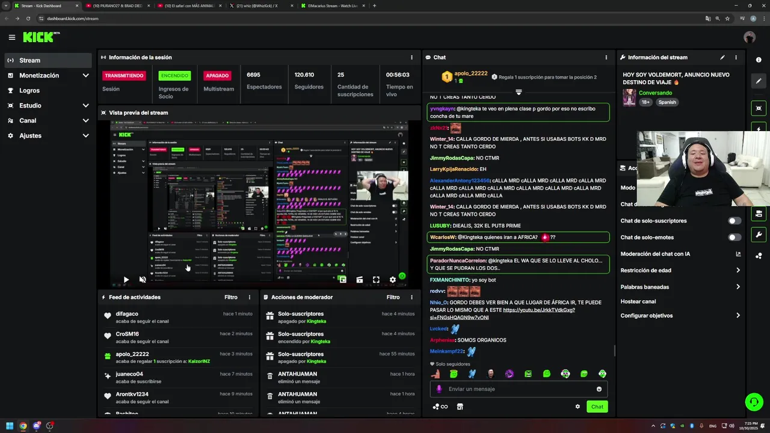Click the Spanish language tag
Viewport: 770px width, 433px height.
(x=667, y=102)
